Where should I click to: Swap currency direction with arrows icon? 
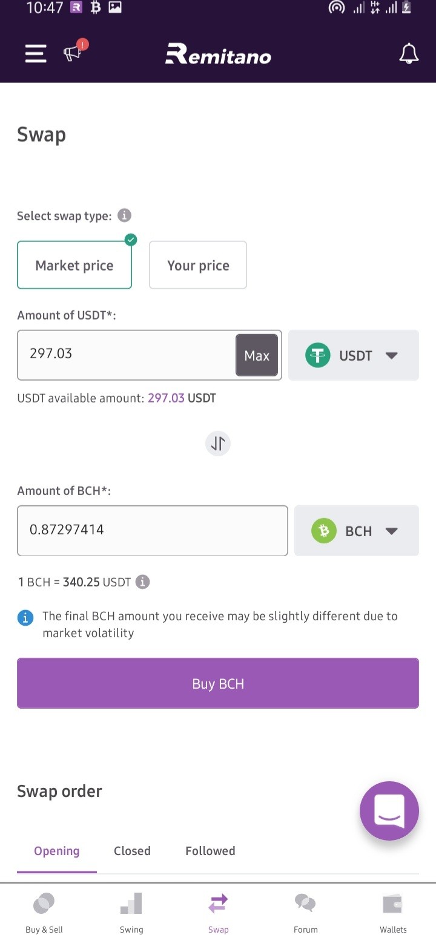point(218,444)
